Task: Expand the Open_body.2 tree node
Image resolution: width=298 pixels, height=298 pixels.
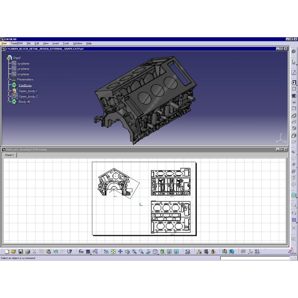Action: click(9, 96)
